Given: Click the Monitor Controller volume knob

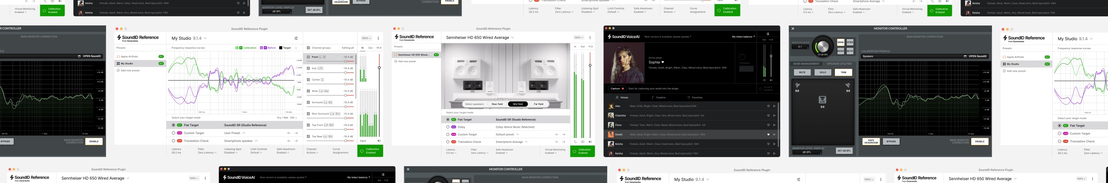Looking at the screenshot, I should click(822, 46).
